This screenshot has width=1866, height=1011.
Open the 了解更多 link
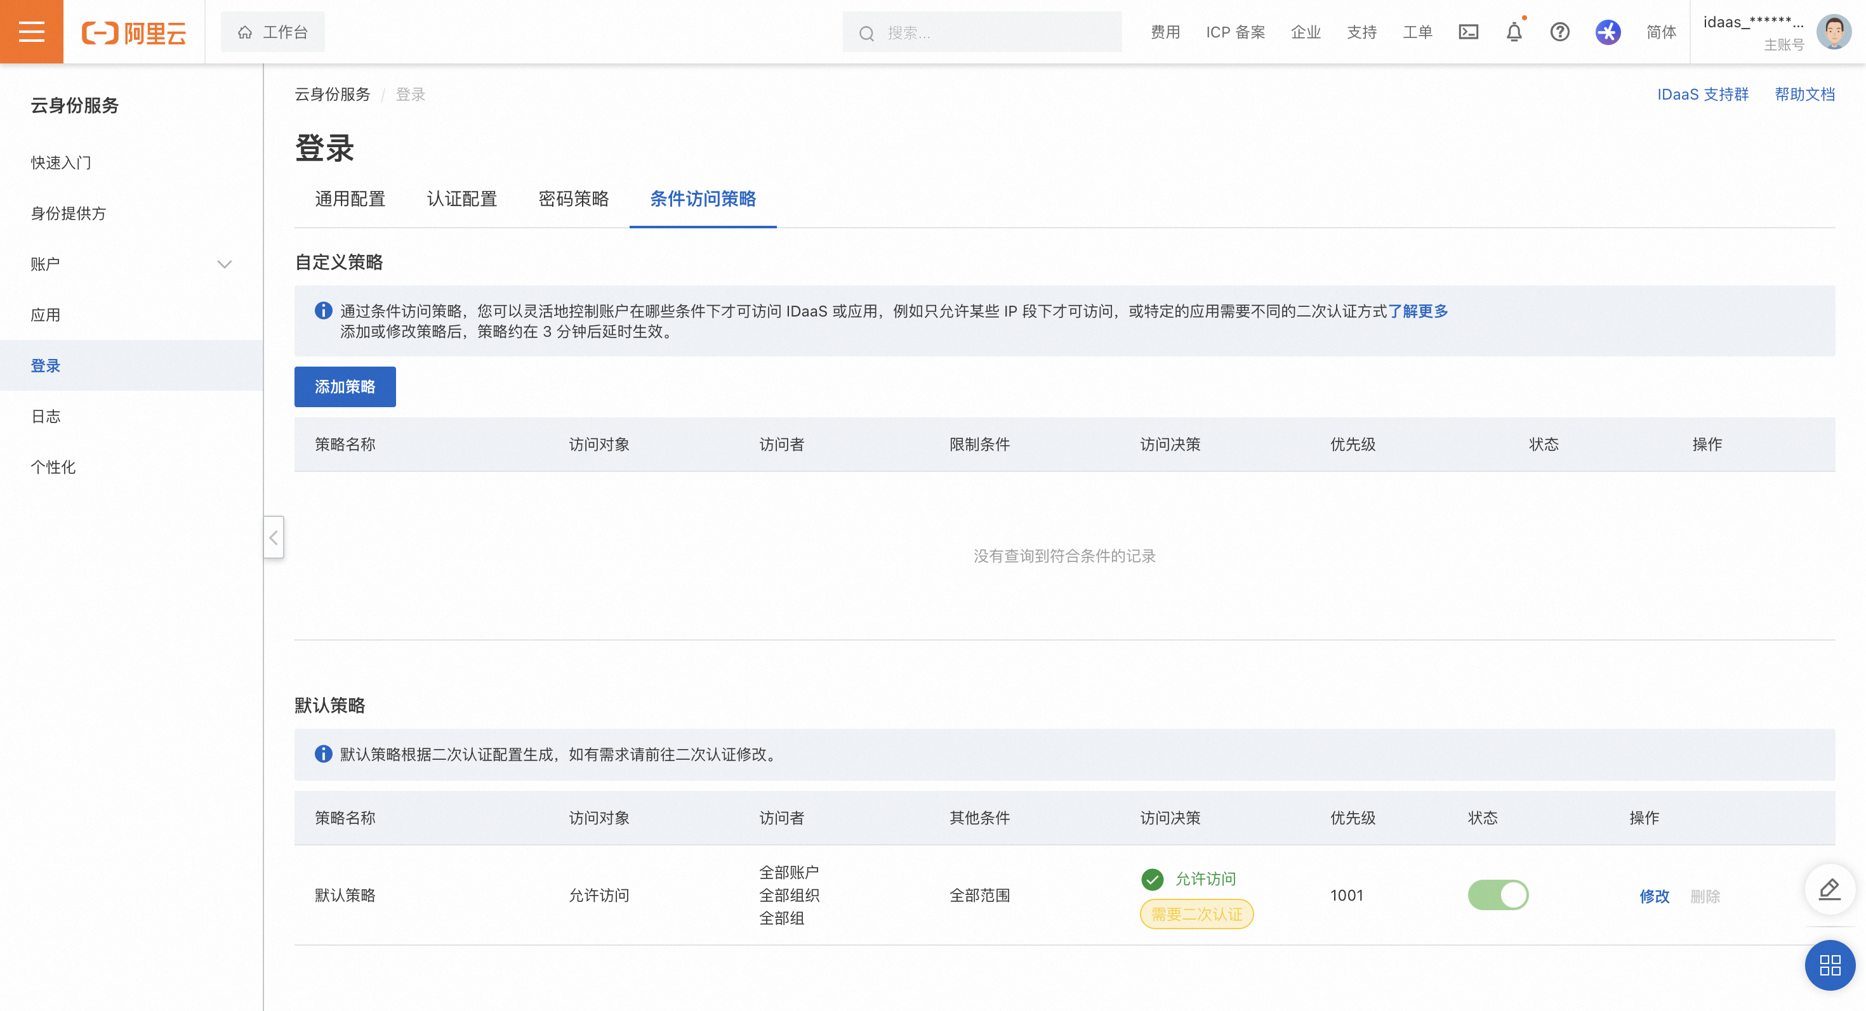1418,311
